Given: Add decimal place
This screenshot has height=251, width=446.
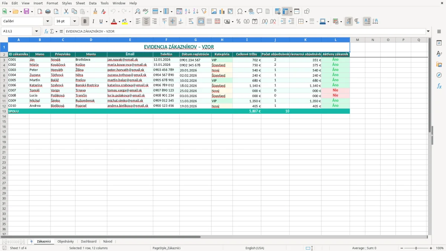Looking at the screenshot, I should click(265, 22).
